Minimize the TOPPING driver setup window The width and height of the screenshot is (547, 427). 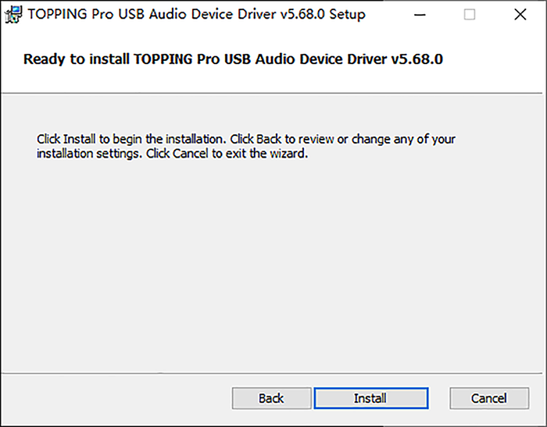(420, 14)
